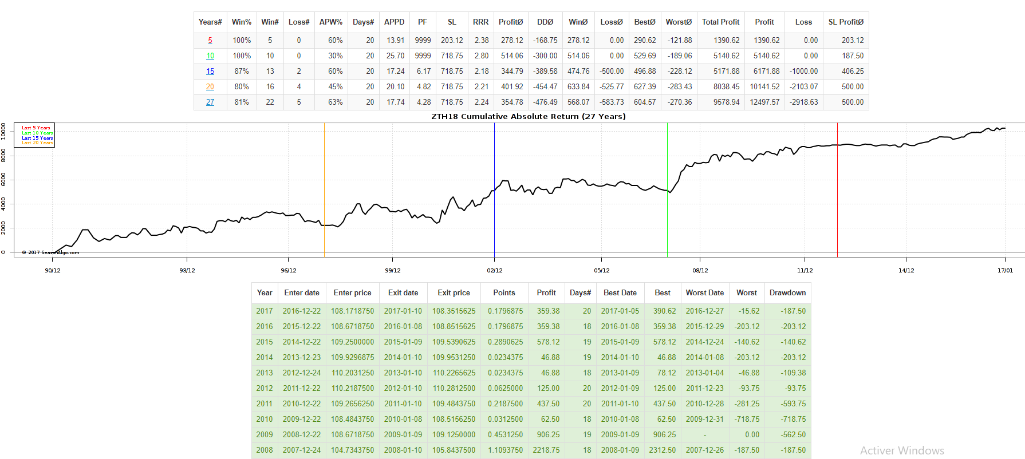Open the 27 years statistics link
Viewport: 1025px width, 459px height.
210,102
